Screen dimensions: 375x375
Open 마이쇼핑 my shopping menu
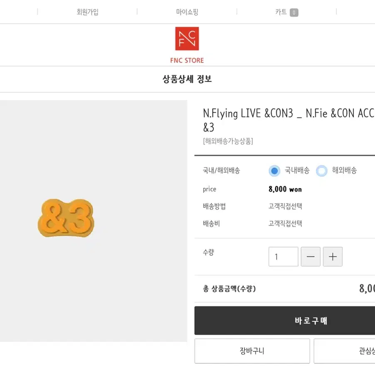187,12
